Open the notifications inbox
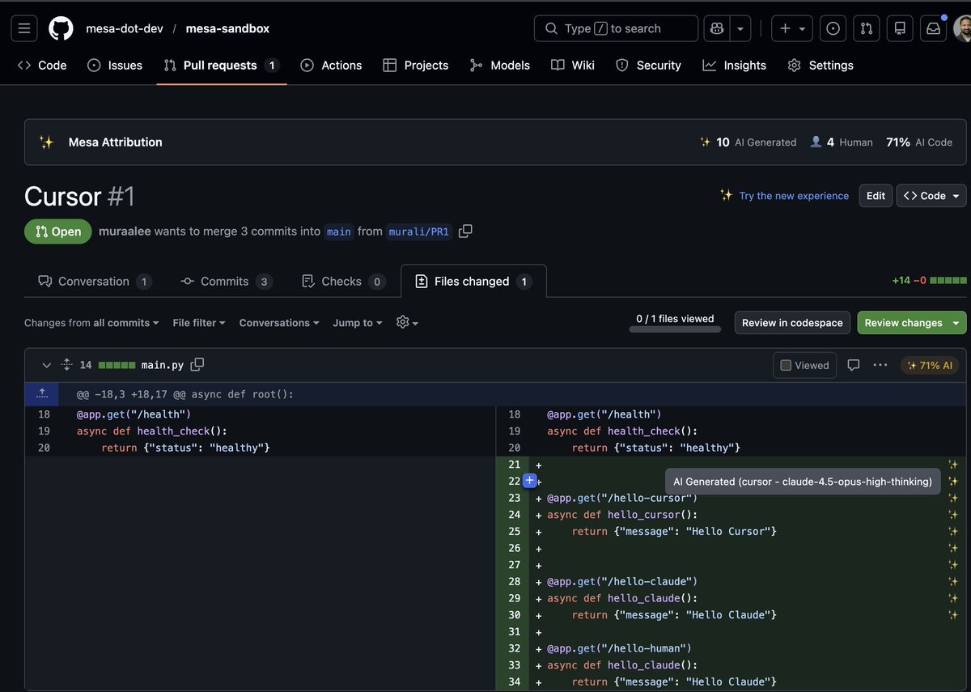 pyautogui.click(x=933, y=28)
